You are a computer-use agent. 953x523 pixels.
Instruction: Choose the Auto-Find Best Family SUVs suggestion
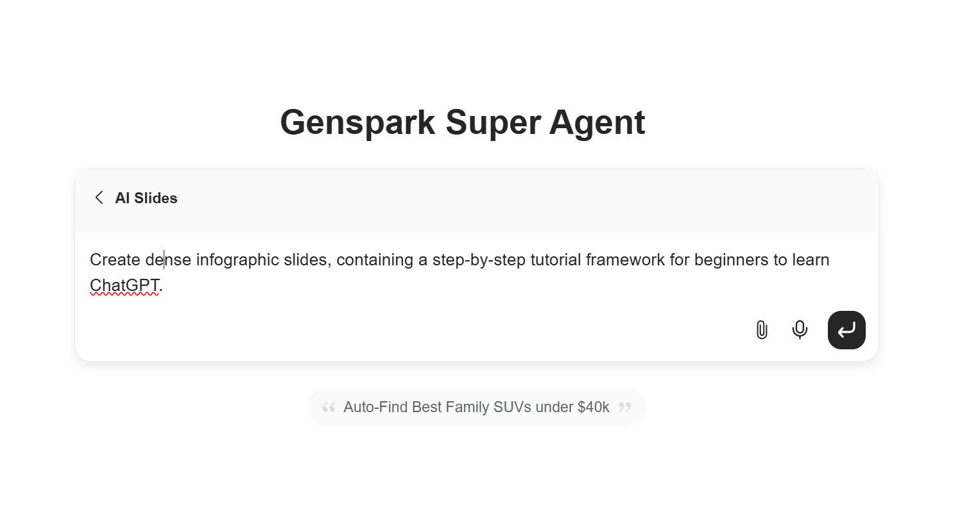coord(476,406)
